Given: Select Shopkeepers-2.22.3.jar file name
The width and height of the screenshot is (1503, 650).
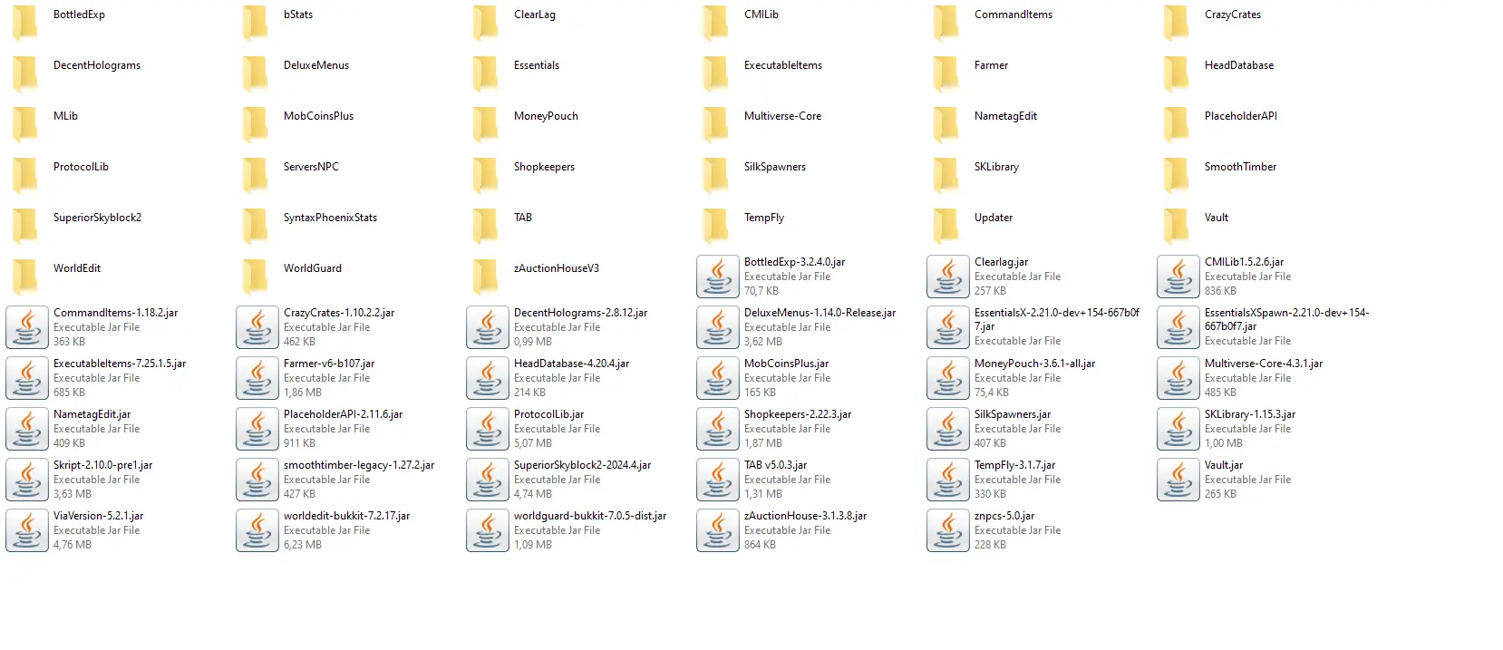Looking at the screenshot, I should coord(798,414).
